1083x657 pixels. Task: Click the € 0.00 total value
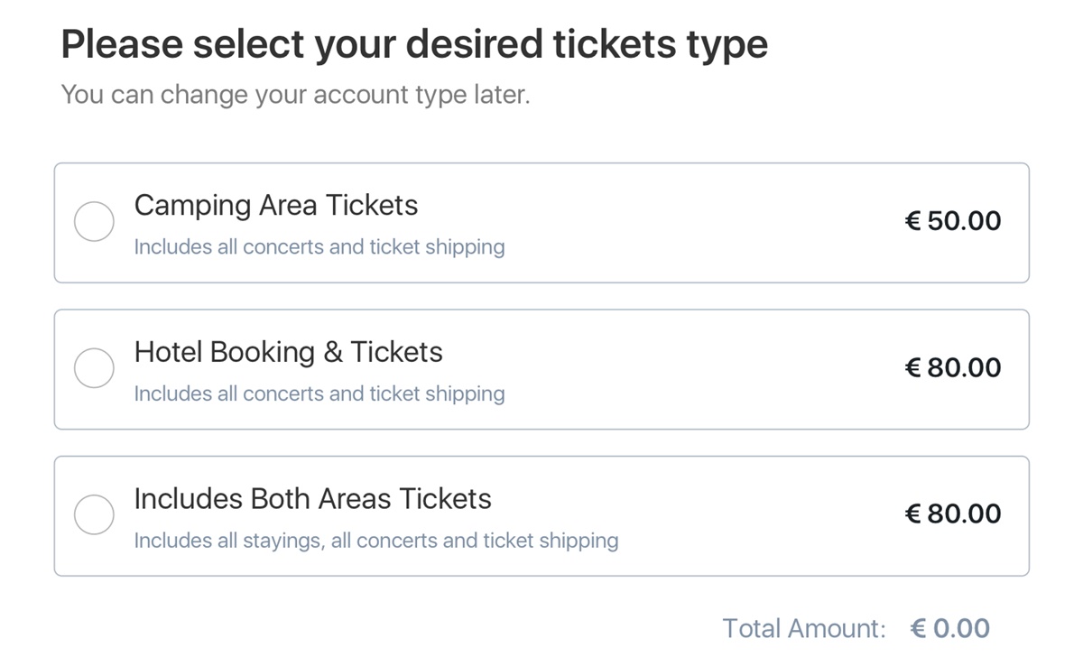pos(950,628)
